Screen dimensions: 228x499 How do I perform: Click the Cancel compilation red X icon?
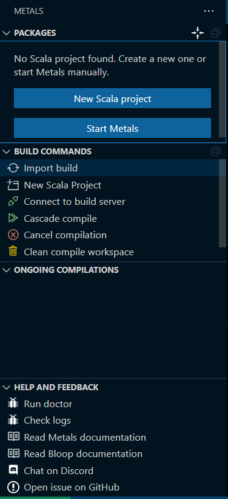coord(13,235)
